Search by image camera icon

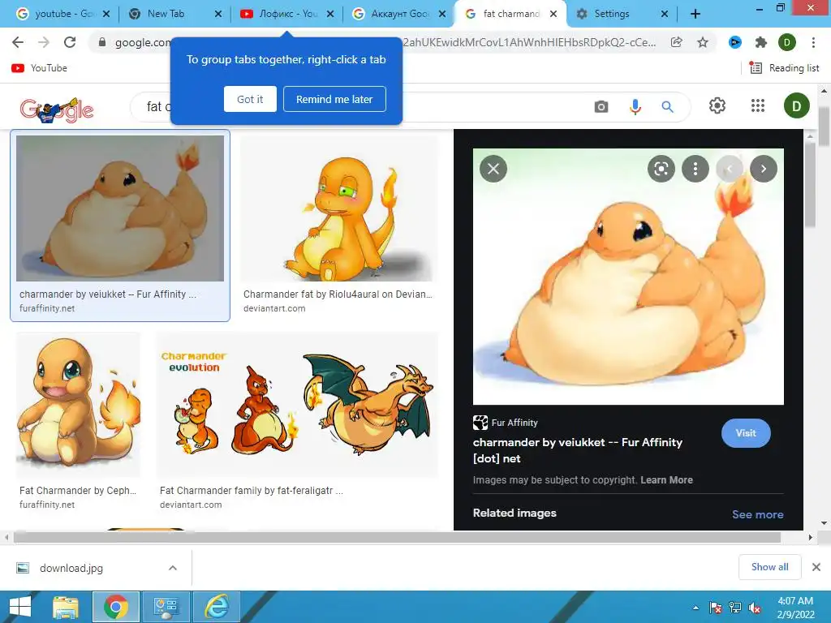click(601, 107)
